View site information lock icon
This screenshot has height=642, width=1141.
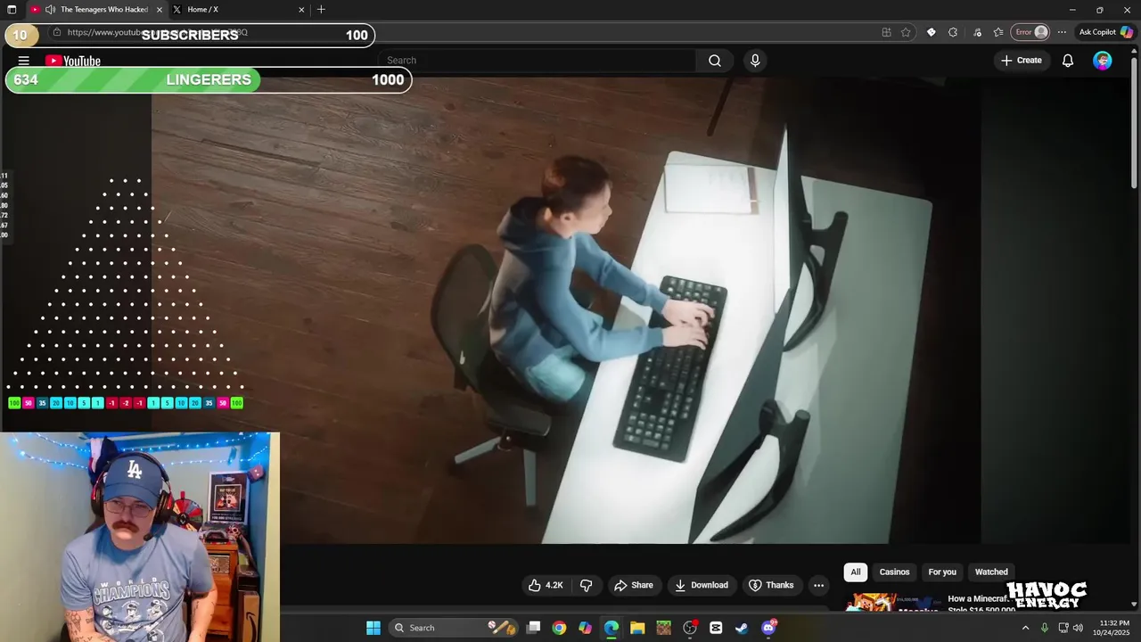57,32
